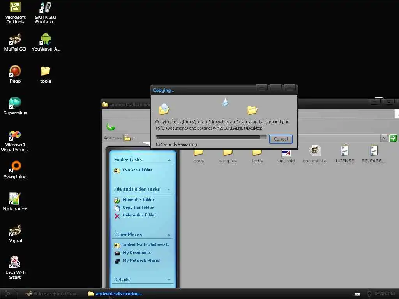Select the LICENSE text file
Screen dimensions: 399x299
345,154
